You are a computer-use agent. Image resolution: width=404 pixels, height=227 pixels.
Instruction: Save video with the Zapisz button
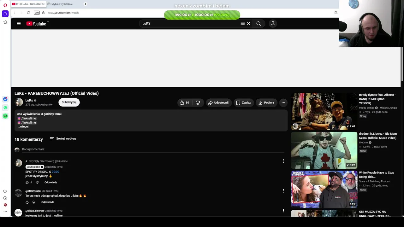[x=243, y=102]
